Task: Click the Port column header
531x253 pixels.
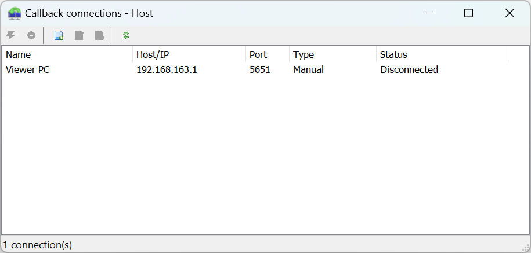Action: pyautogui.click(x=268, y=54)
